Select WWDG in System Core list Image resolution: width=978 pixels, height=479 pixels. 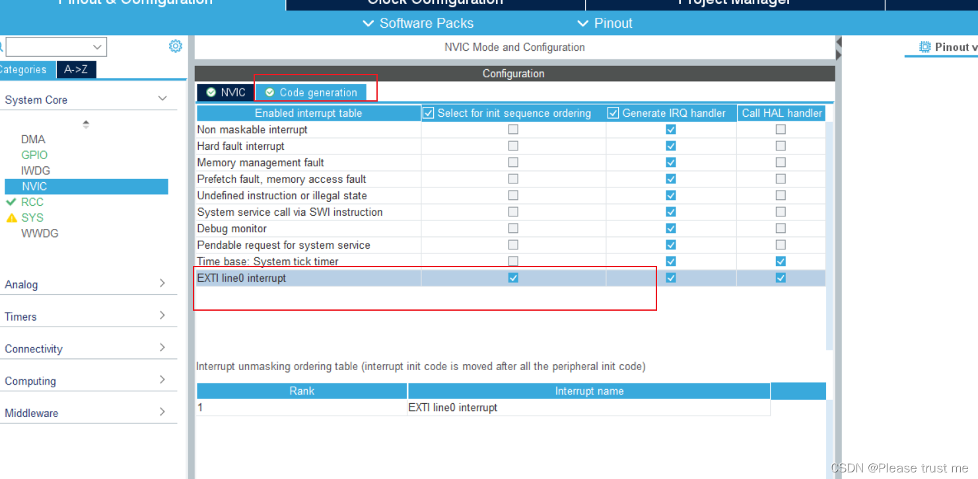(40, 234)
